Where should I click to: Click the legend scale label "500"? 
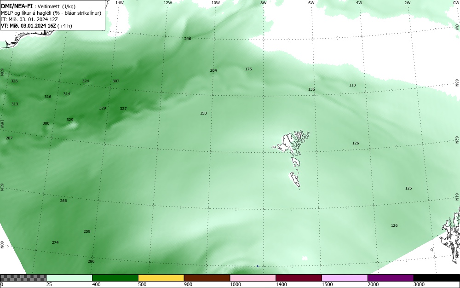(x=142, y=284)
